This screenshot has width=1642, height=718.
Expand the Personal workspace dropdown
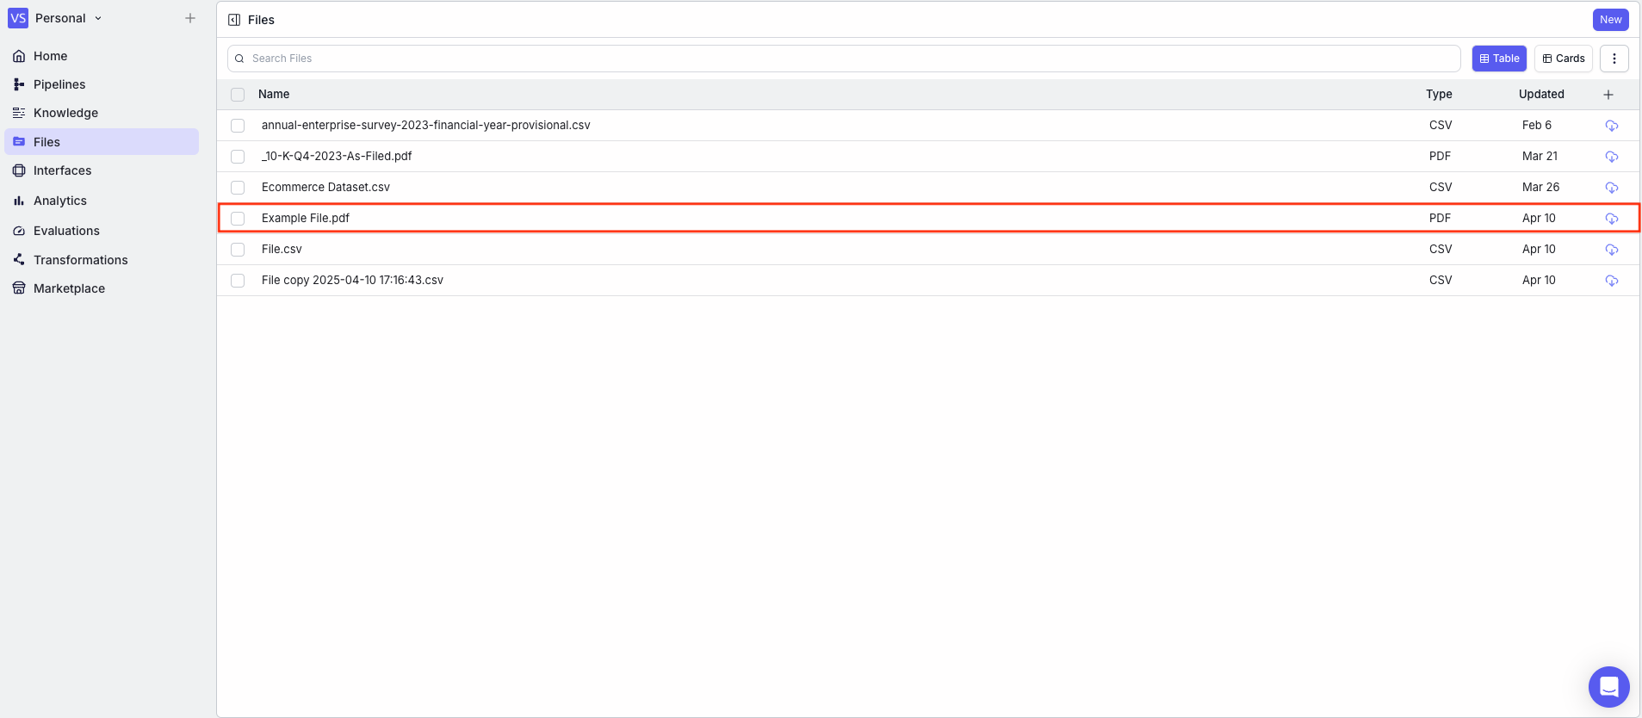[x=68, y=18]
